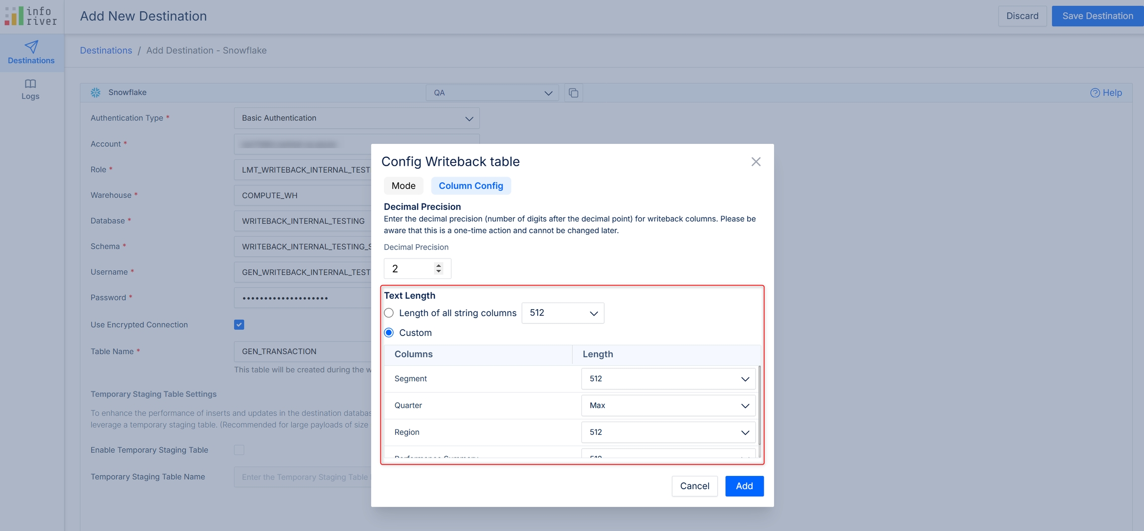
Task: Select Length of all string columns radio
Action: [389, 313]
